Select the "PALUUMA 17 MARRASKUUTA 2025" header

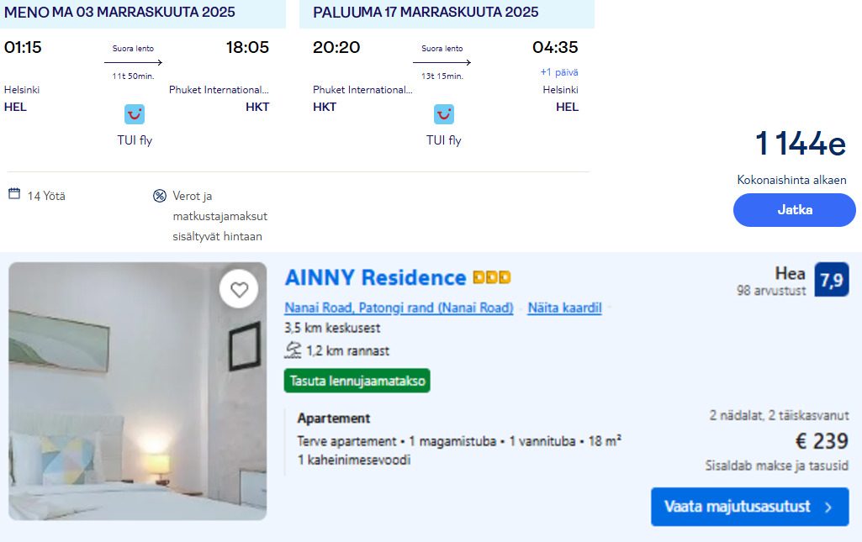(x=426, y=13)
